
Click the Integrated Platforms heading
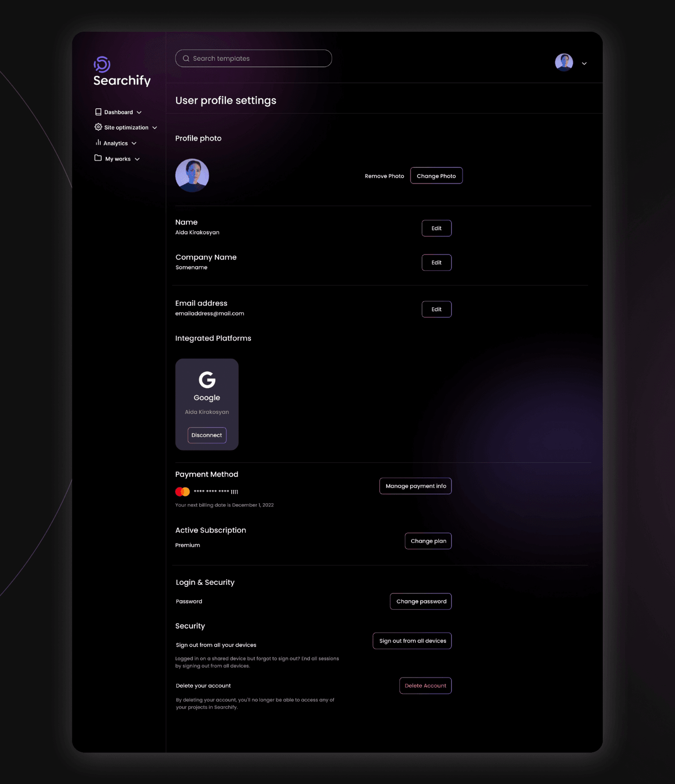click(213, 338)
